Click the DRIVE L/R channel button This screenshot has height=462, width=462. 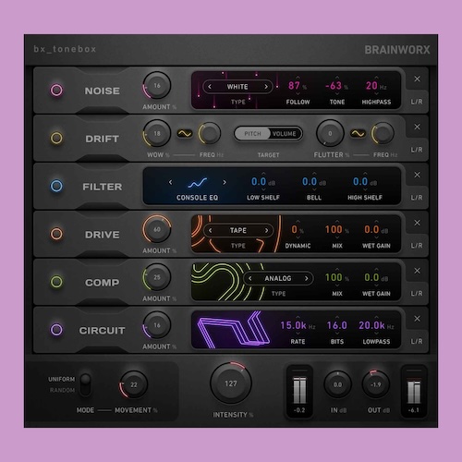pos(417,246)
